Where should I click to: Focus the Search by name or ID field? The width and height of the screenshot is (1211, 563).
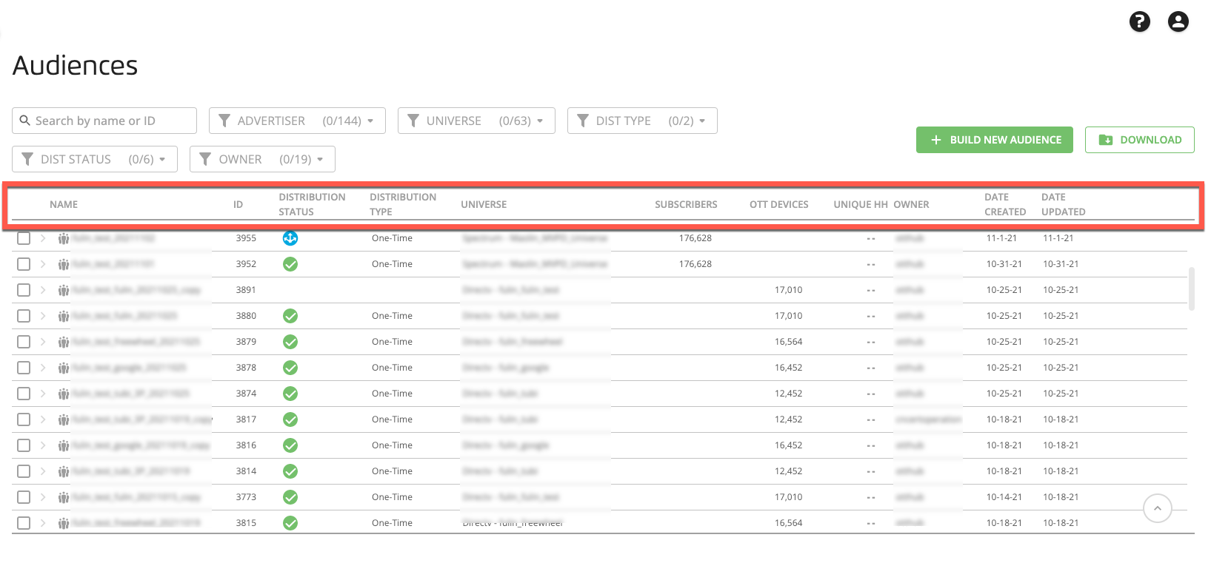coord(104,121)
